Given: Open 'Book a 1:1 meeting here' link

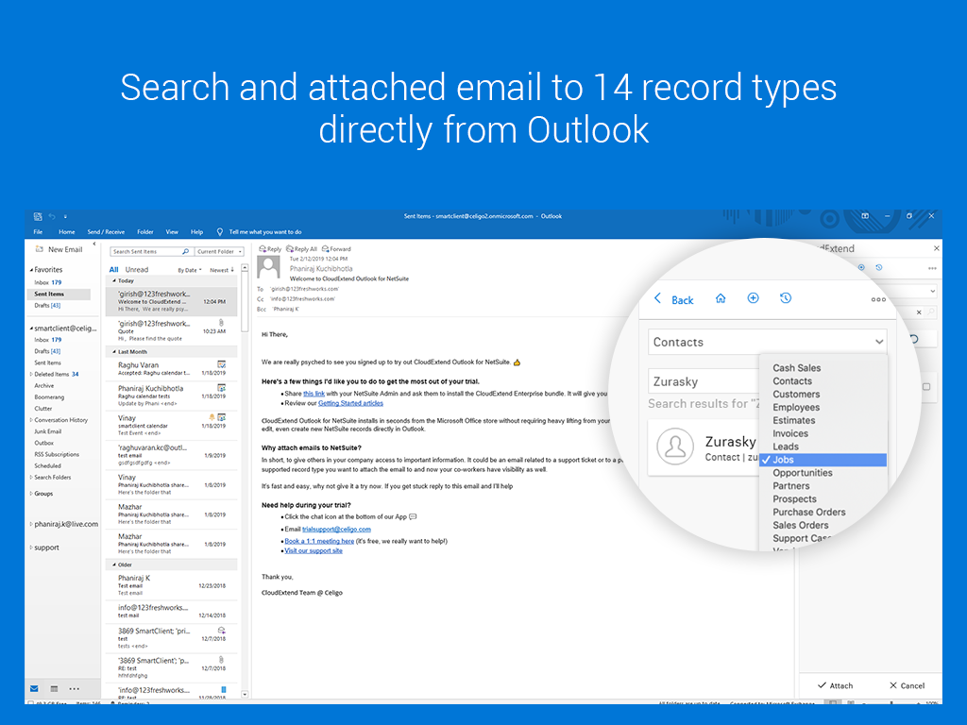Looking at the screenshot, I should (319, 541).
